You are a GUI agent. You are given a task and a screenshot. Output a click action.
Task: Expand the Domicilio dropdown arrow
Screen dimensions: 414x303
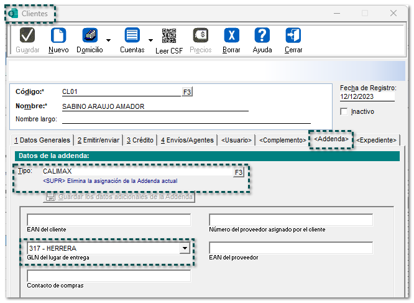tap(109, 41)
